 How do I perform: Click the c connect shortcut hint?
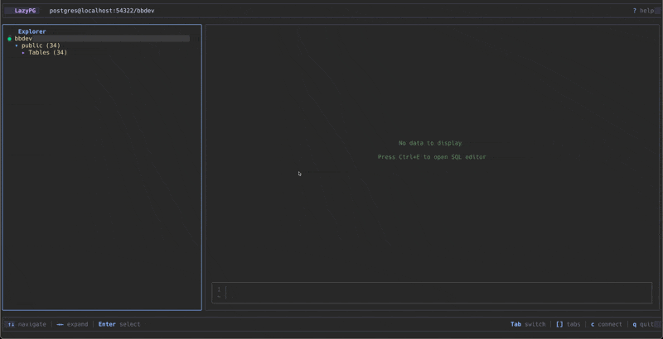coord(607,324)
